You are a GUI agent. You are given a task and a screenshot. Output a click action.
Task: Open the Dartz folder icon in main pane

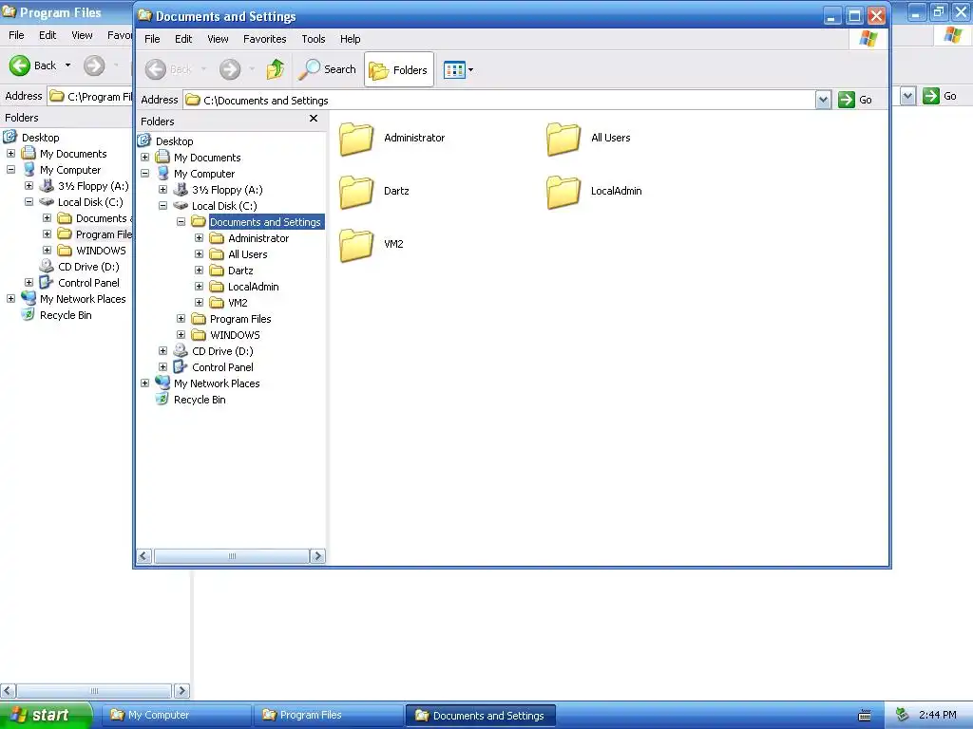point(356,191)
